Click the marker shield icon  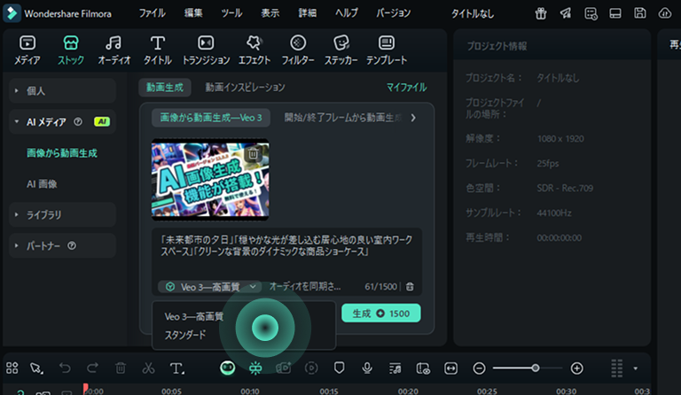coord(340,368)
